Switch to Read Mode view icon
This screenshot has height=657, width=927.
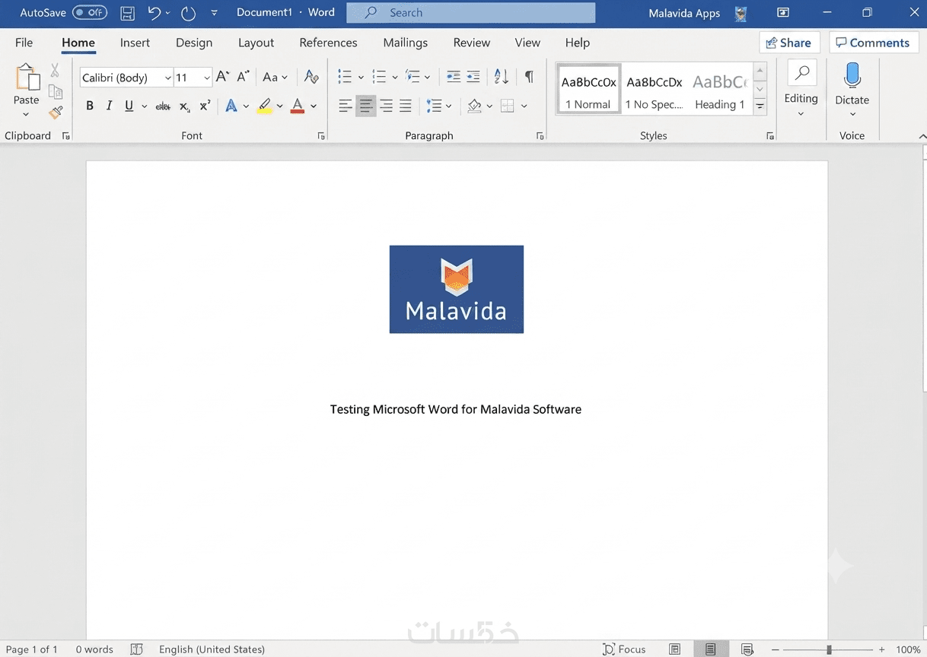pyautogui.click(x=674, y=649)
